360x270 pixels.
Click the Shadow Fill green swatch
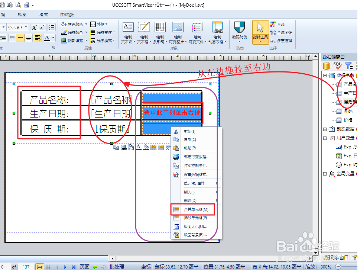tap(64, 41)
